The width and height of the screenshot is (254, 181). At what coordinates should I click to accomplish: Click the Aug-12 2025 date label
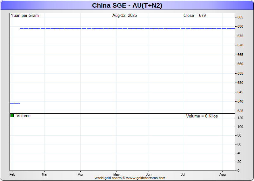124,15
